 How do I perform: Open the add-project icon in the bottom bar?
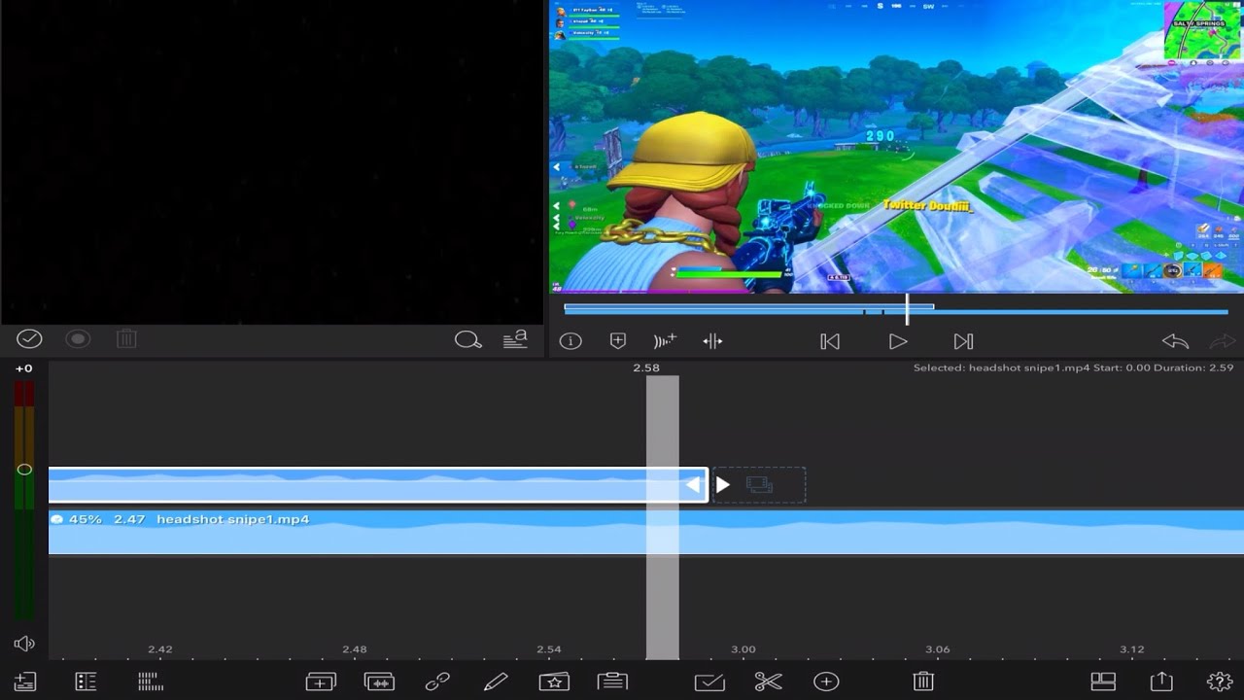tap(25, 682)
